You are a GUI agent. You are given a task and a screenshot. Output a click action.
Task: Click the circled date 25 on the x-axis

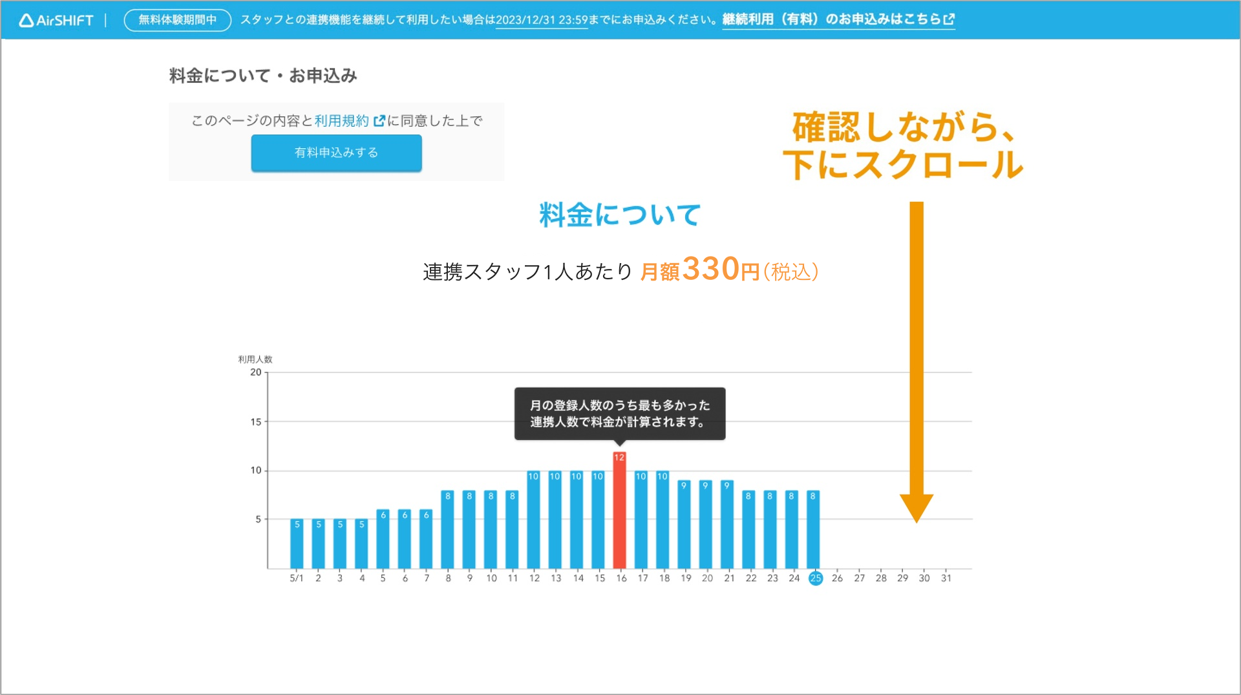pyautogui.click(x=816, y=578)
